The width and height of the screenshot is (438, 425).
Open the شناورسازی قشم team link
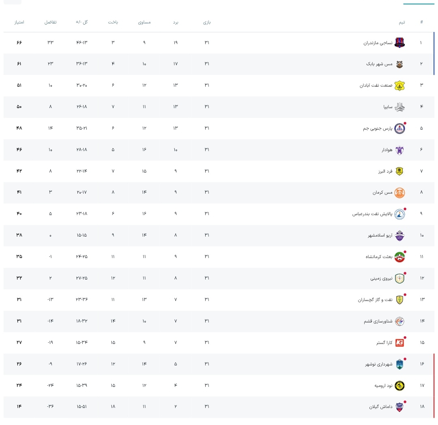point(378,321)
